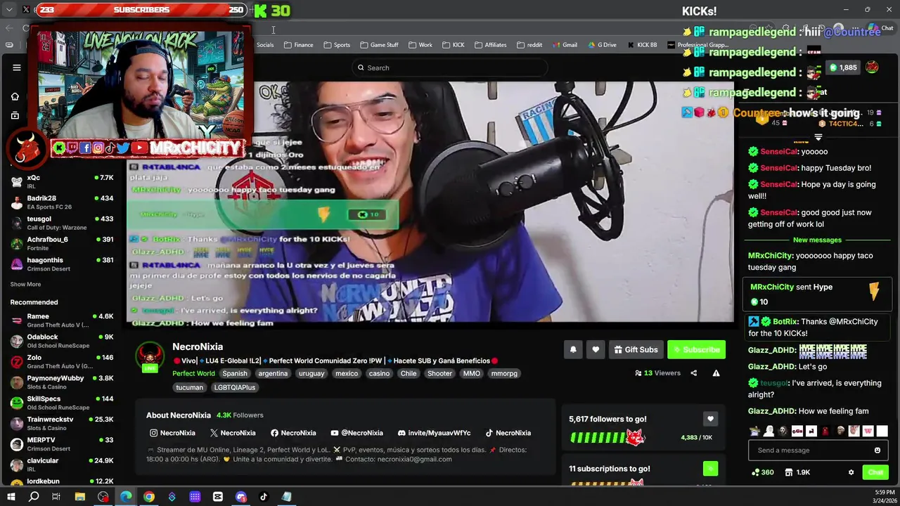The image size is (900, 506).
Task: Open the Game Stuff bookmarks folder
Action: [x=379, y=45]
